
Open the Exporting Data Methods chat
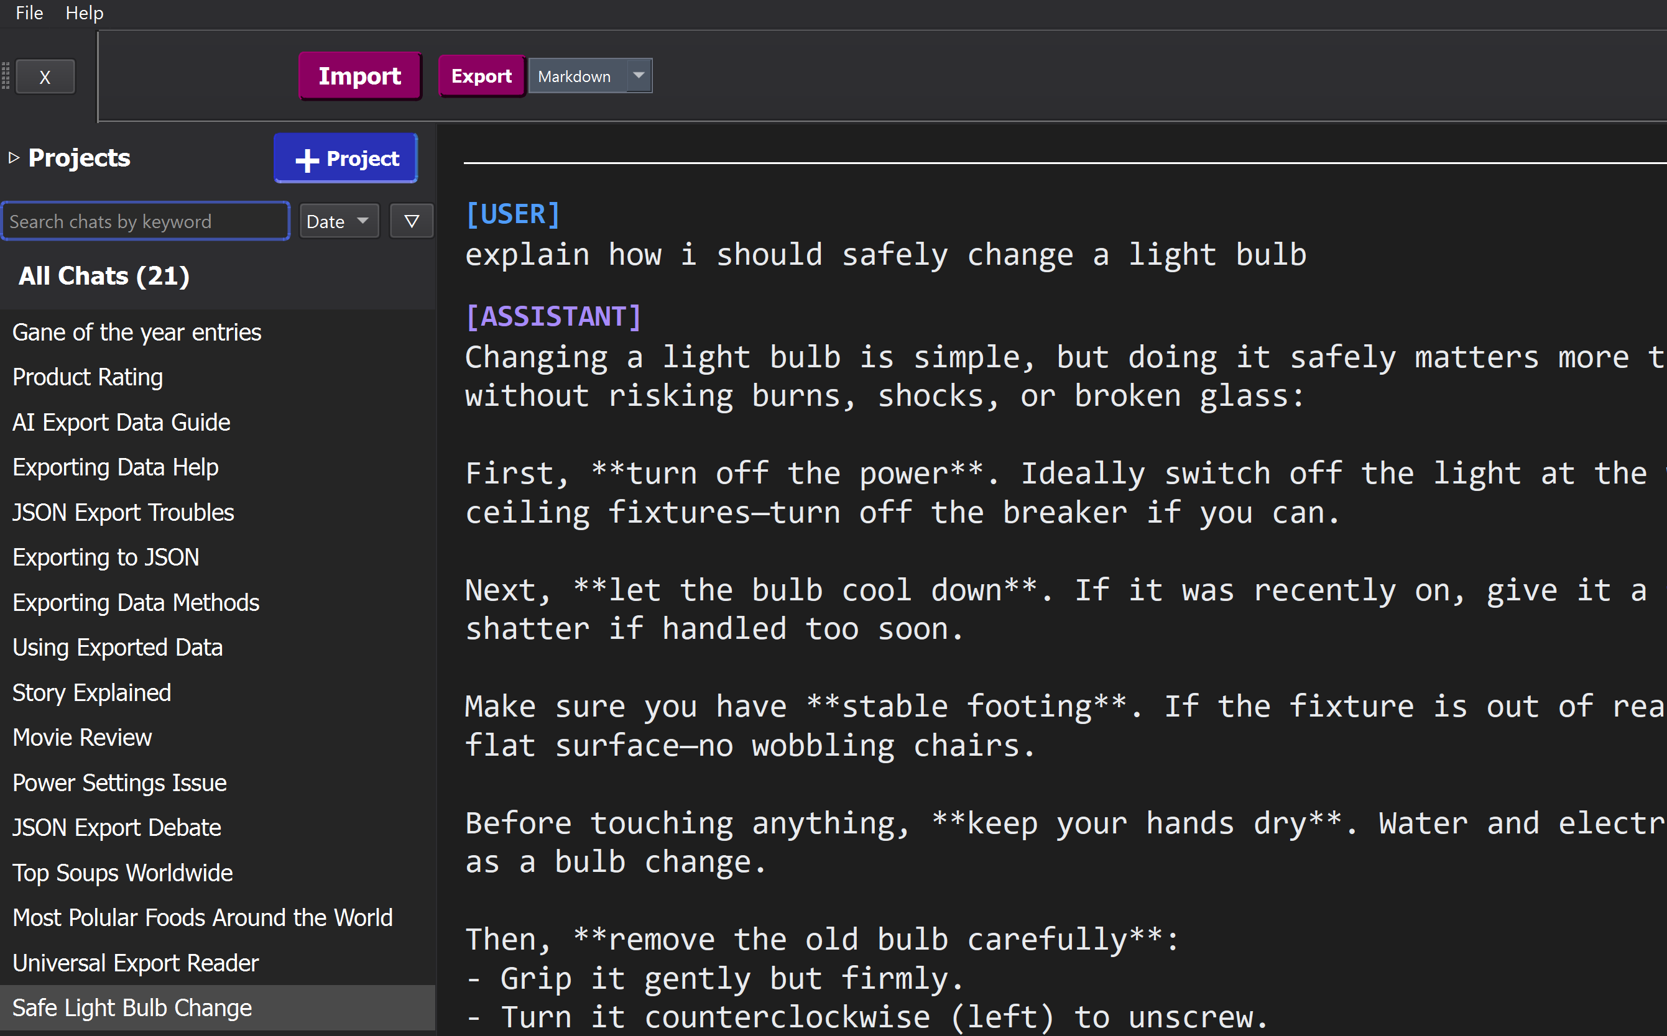pos(218,603)
